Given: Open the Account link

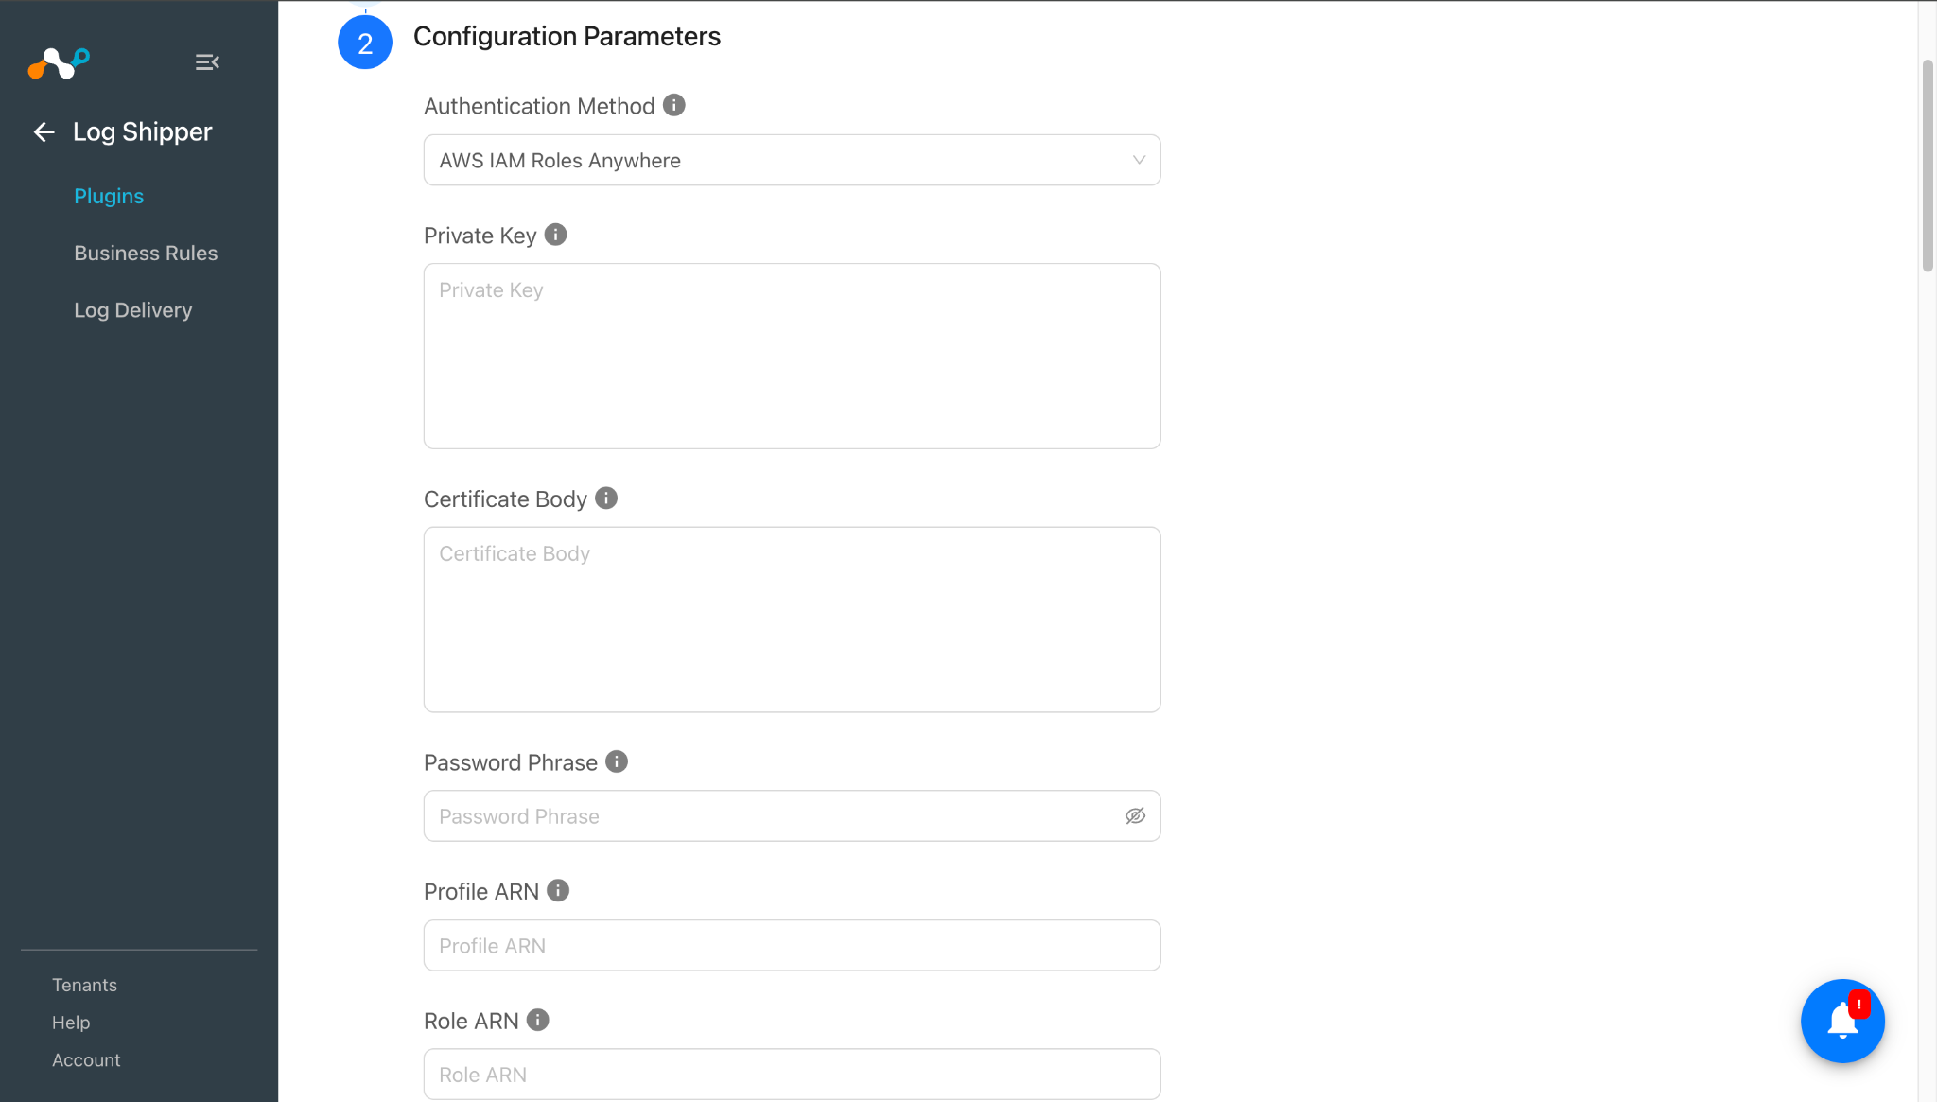Looking at the screenshot, I should [x=86, y=1060].
